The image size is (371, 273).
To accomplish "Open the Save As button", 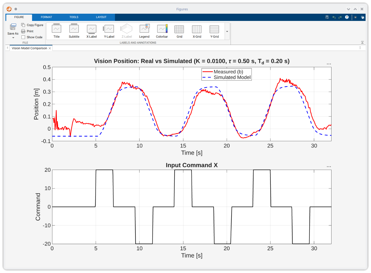I will pos(13,29).
